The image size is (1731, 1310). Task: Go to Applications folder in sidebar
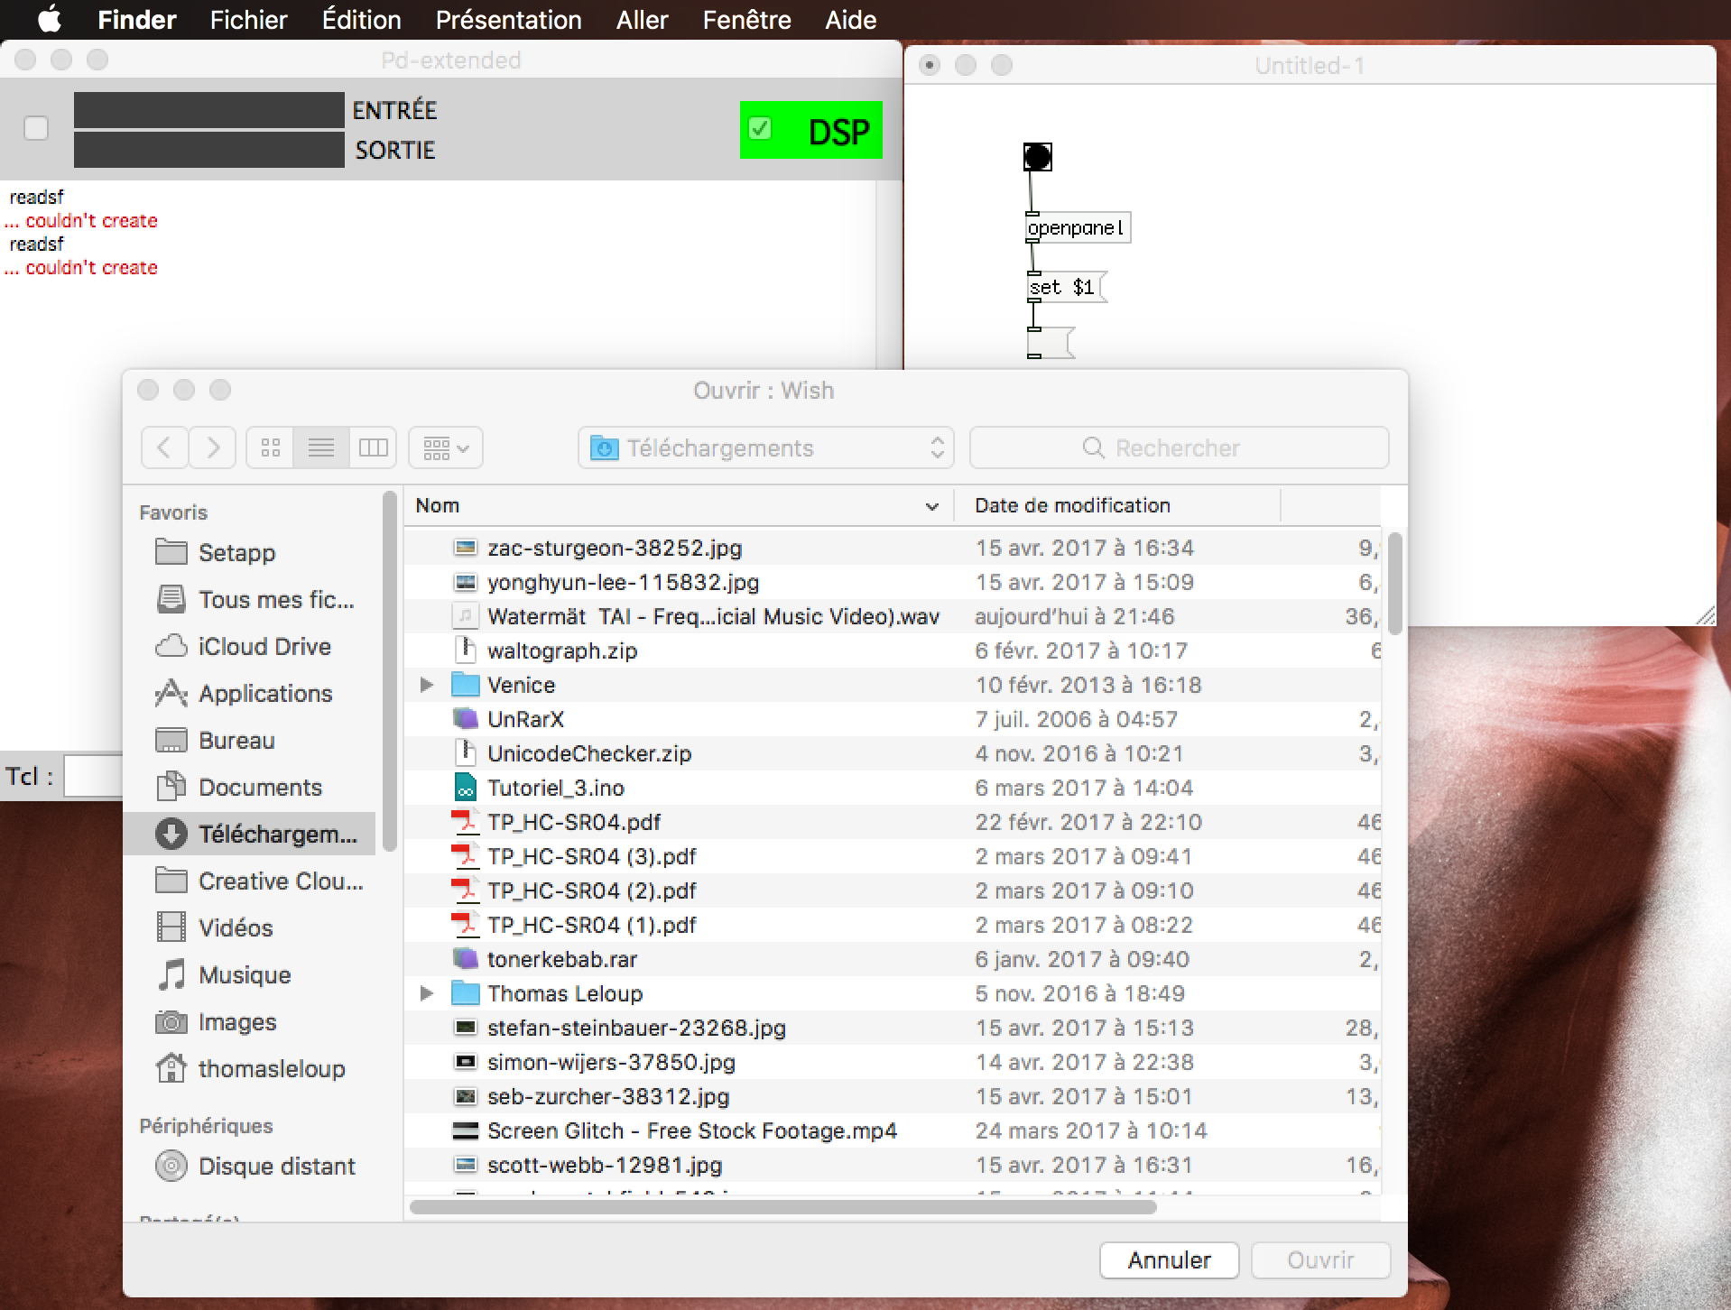(x=265, y=694)
